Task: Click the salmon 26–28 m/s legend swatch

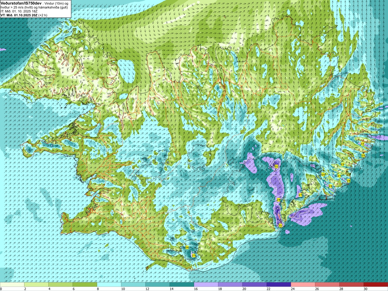Action: 327,285
